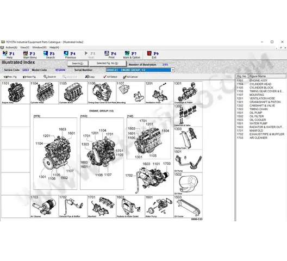Click the Search(1) button

(x=78, y=64)
